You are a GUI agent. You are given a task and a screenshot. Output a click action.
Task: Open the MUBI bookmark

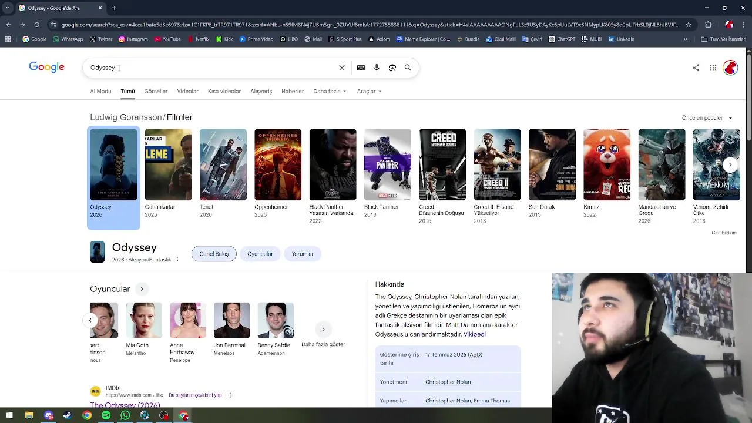(592, 39)
